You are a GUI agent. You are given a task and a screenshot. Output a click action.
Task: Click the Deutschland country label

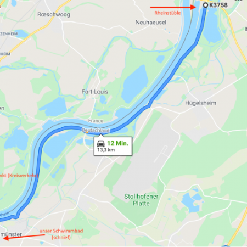pos(96,130)
